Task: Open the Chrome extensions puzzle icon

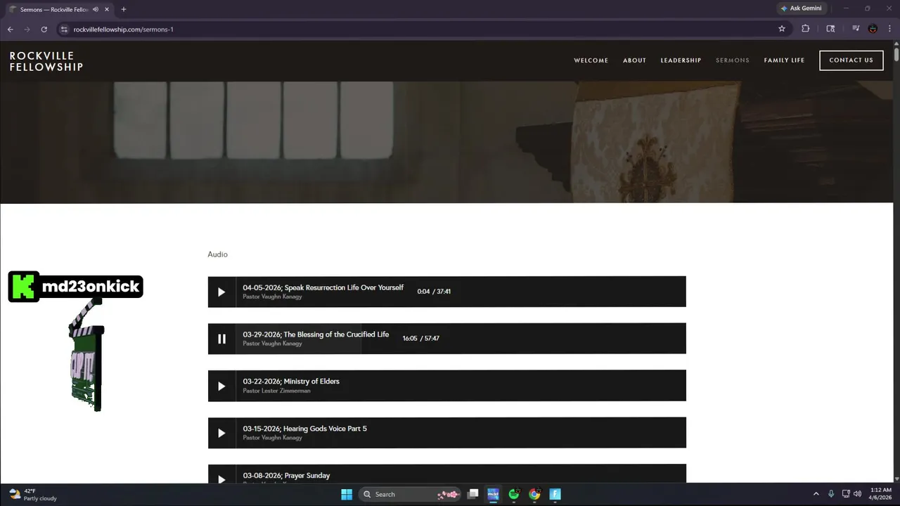Action: (806, 29)
